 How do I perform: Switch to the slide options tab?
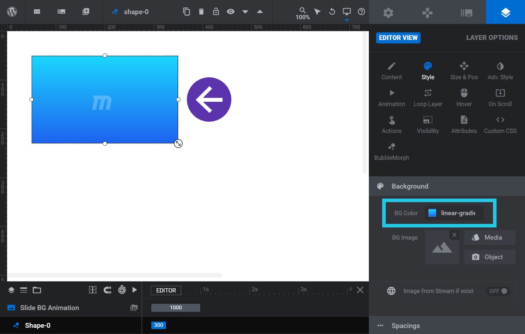point(466,13)
